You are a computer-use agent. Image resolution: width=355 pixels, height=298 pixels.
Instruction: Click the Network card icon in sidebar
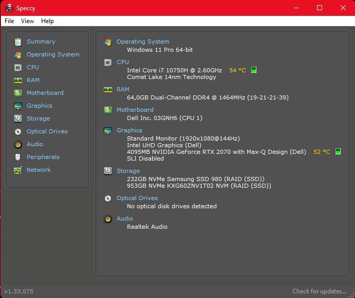point(18,170)
